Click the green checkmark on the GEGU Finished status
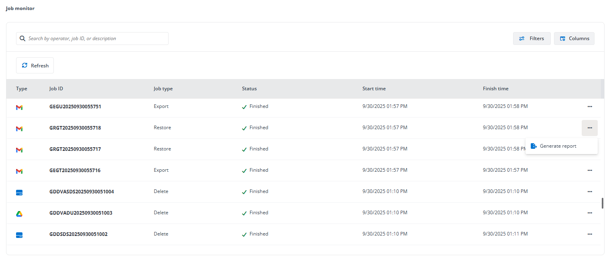The height and width of the screenshot is (260, 611). (244, 107)
